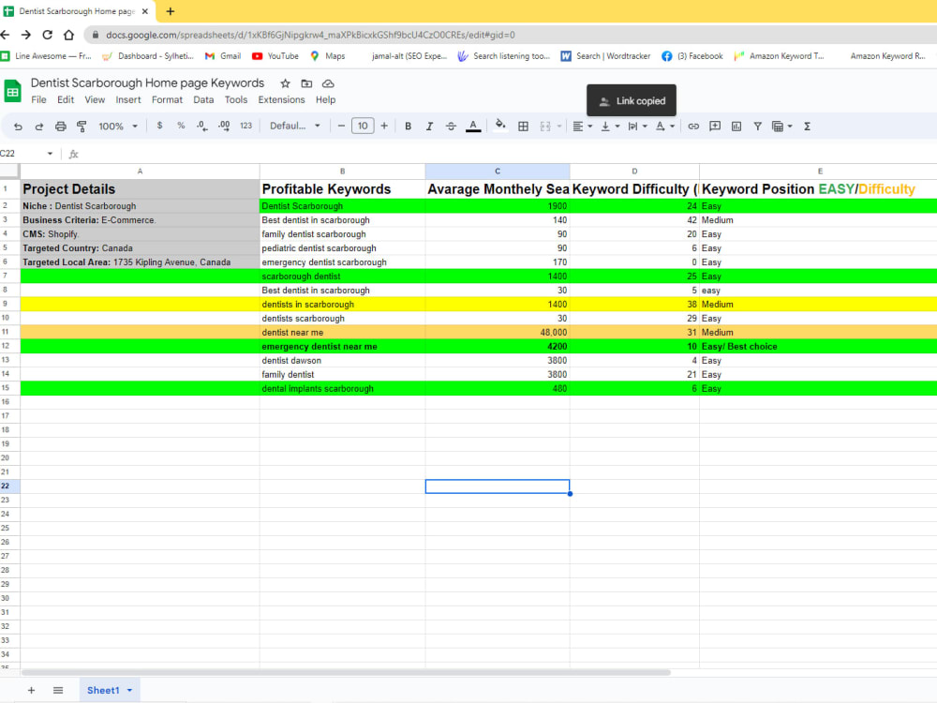The height and width of the screenshot is (703, 937).
Task: Click the Redo icon in toolbar
Action: pos(38,127)
